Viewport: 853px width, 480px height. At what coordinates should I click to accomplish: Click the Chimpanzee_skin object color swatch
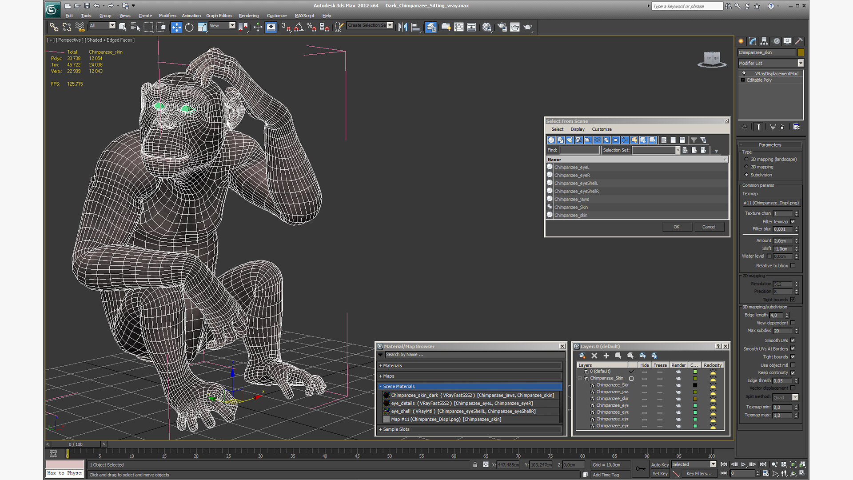pos(801,52)
